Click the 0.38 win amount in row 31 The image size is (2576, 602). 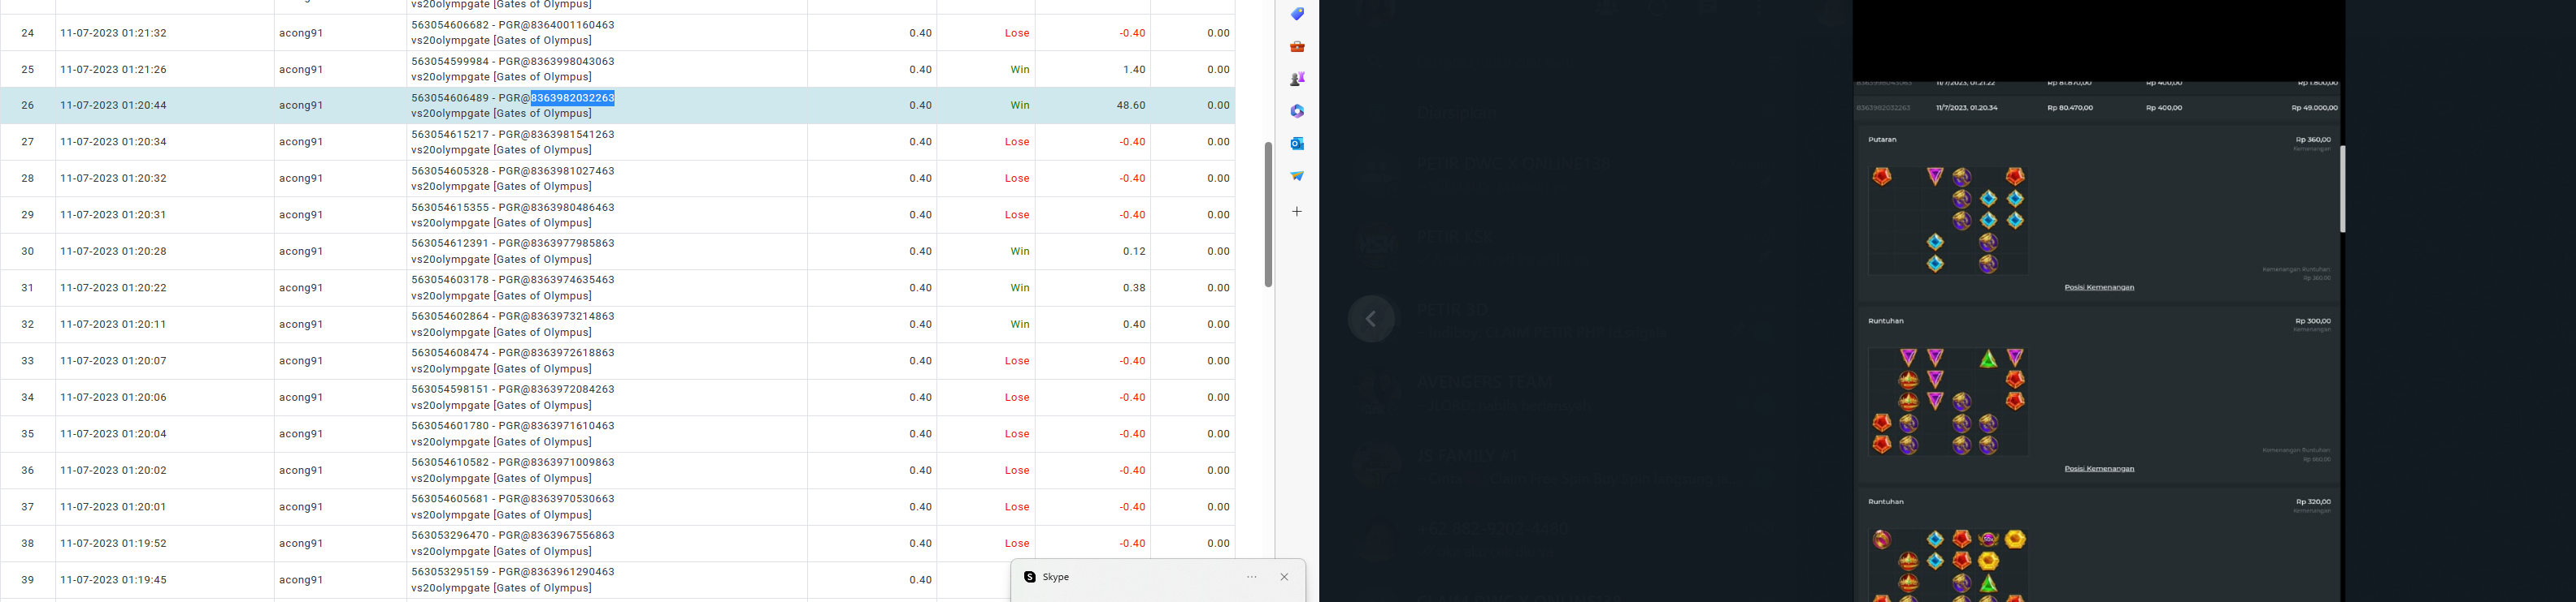(x=1134, y=287)
